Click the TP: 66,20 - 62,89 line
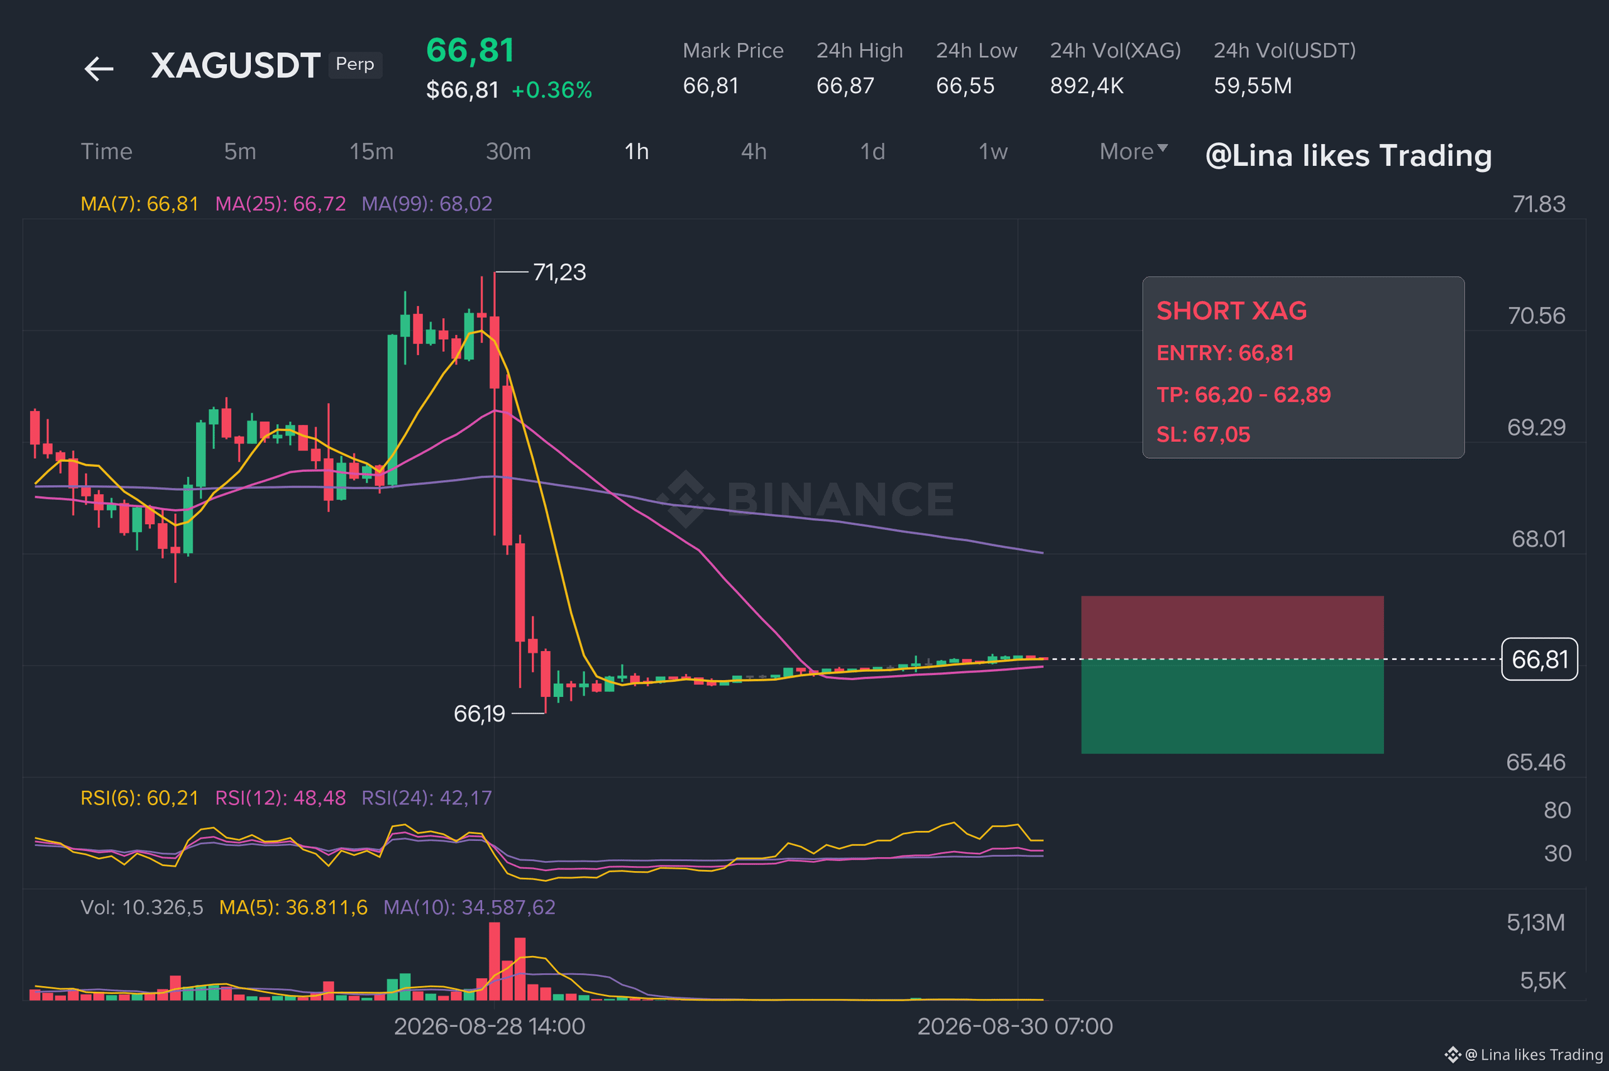Viewport: 1609px width, 1071px height. tap(1244, 395)
